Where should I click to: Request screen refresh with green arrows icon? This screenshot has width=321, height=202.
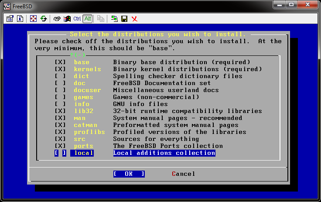point(44,19)
